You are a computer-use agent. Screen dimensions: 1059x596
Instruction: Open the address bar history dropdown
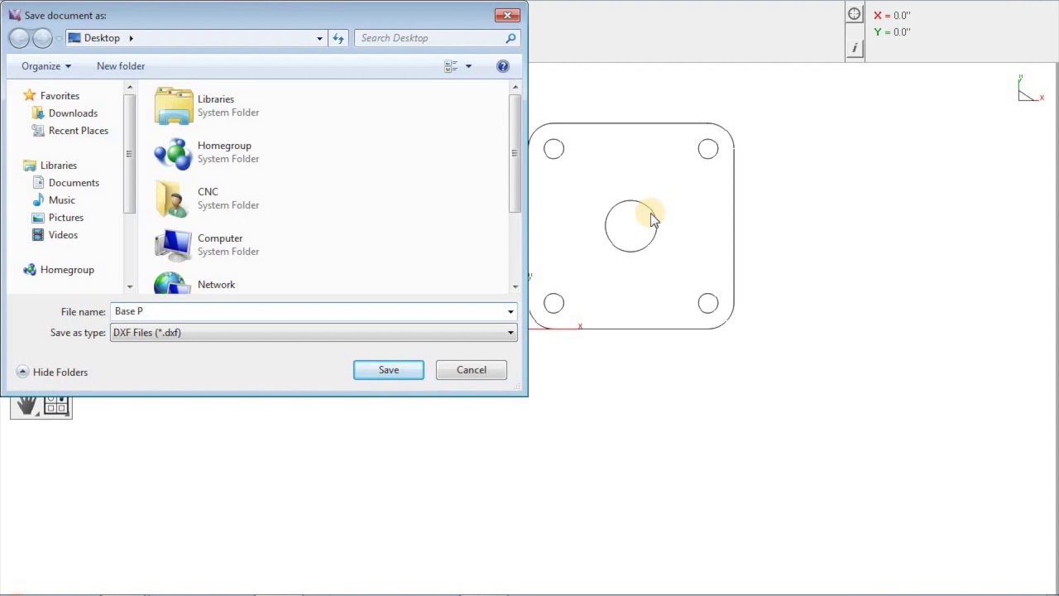click(x=319, y=38)
